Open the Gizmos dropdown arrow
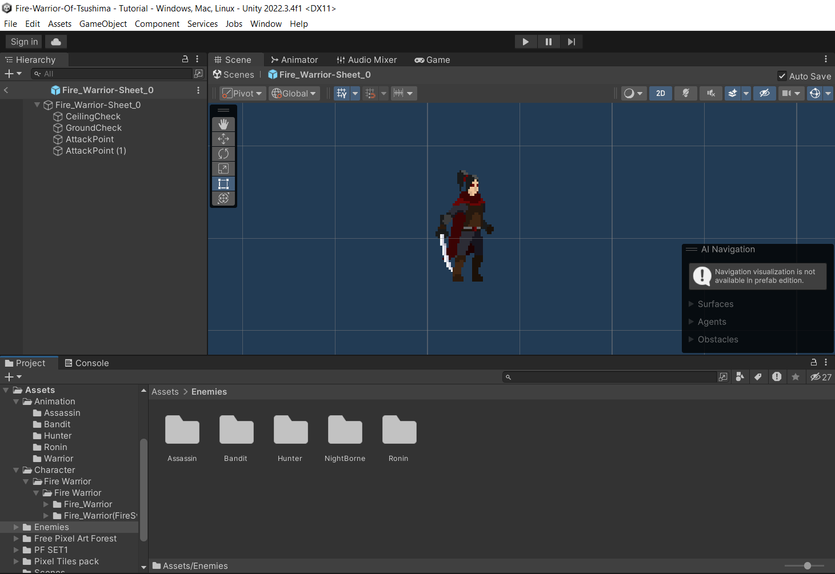Image resolution: width=835 pixels, height=574 pixels. (x=828, y=93)
